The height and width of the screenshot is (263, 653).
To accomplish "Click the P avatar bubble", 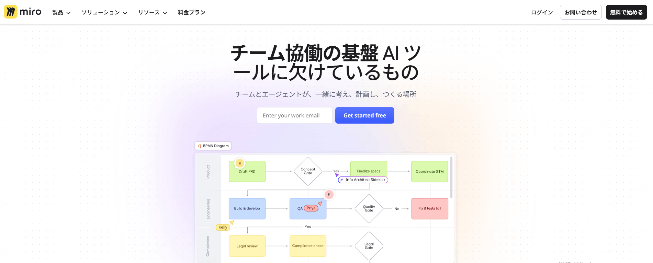I will (329, 195).
